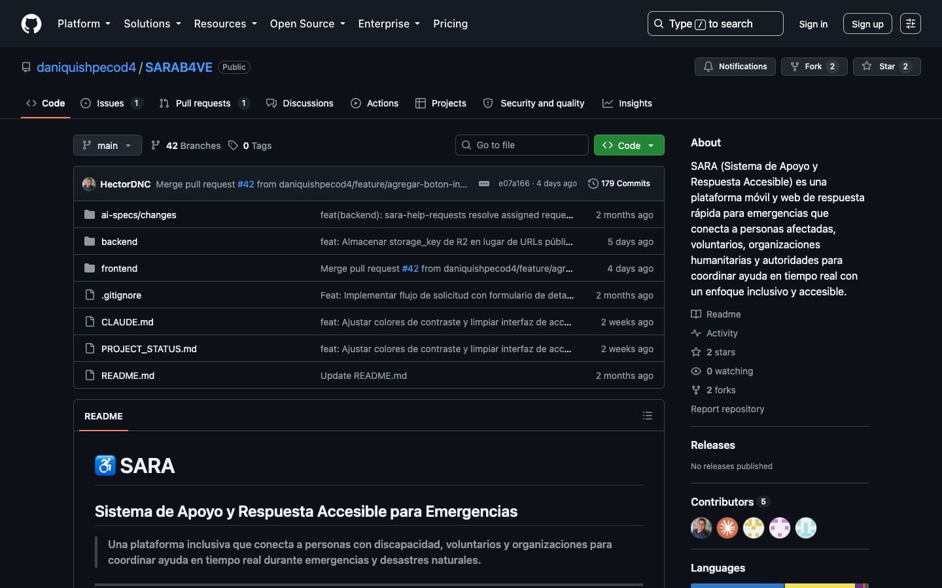Click the fork icon beside 2 forks

696,390
